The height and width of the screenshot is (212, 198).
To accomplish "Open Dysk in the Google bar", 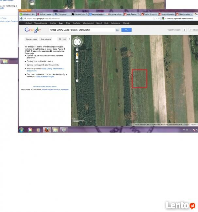I will coord(106,23).
